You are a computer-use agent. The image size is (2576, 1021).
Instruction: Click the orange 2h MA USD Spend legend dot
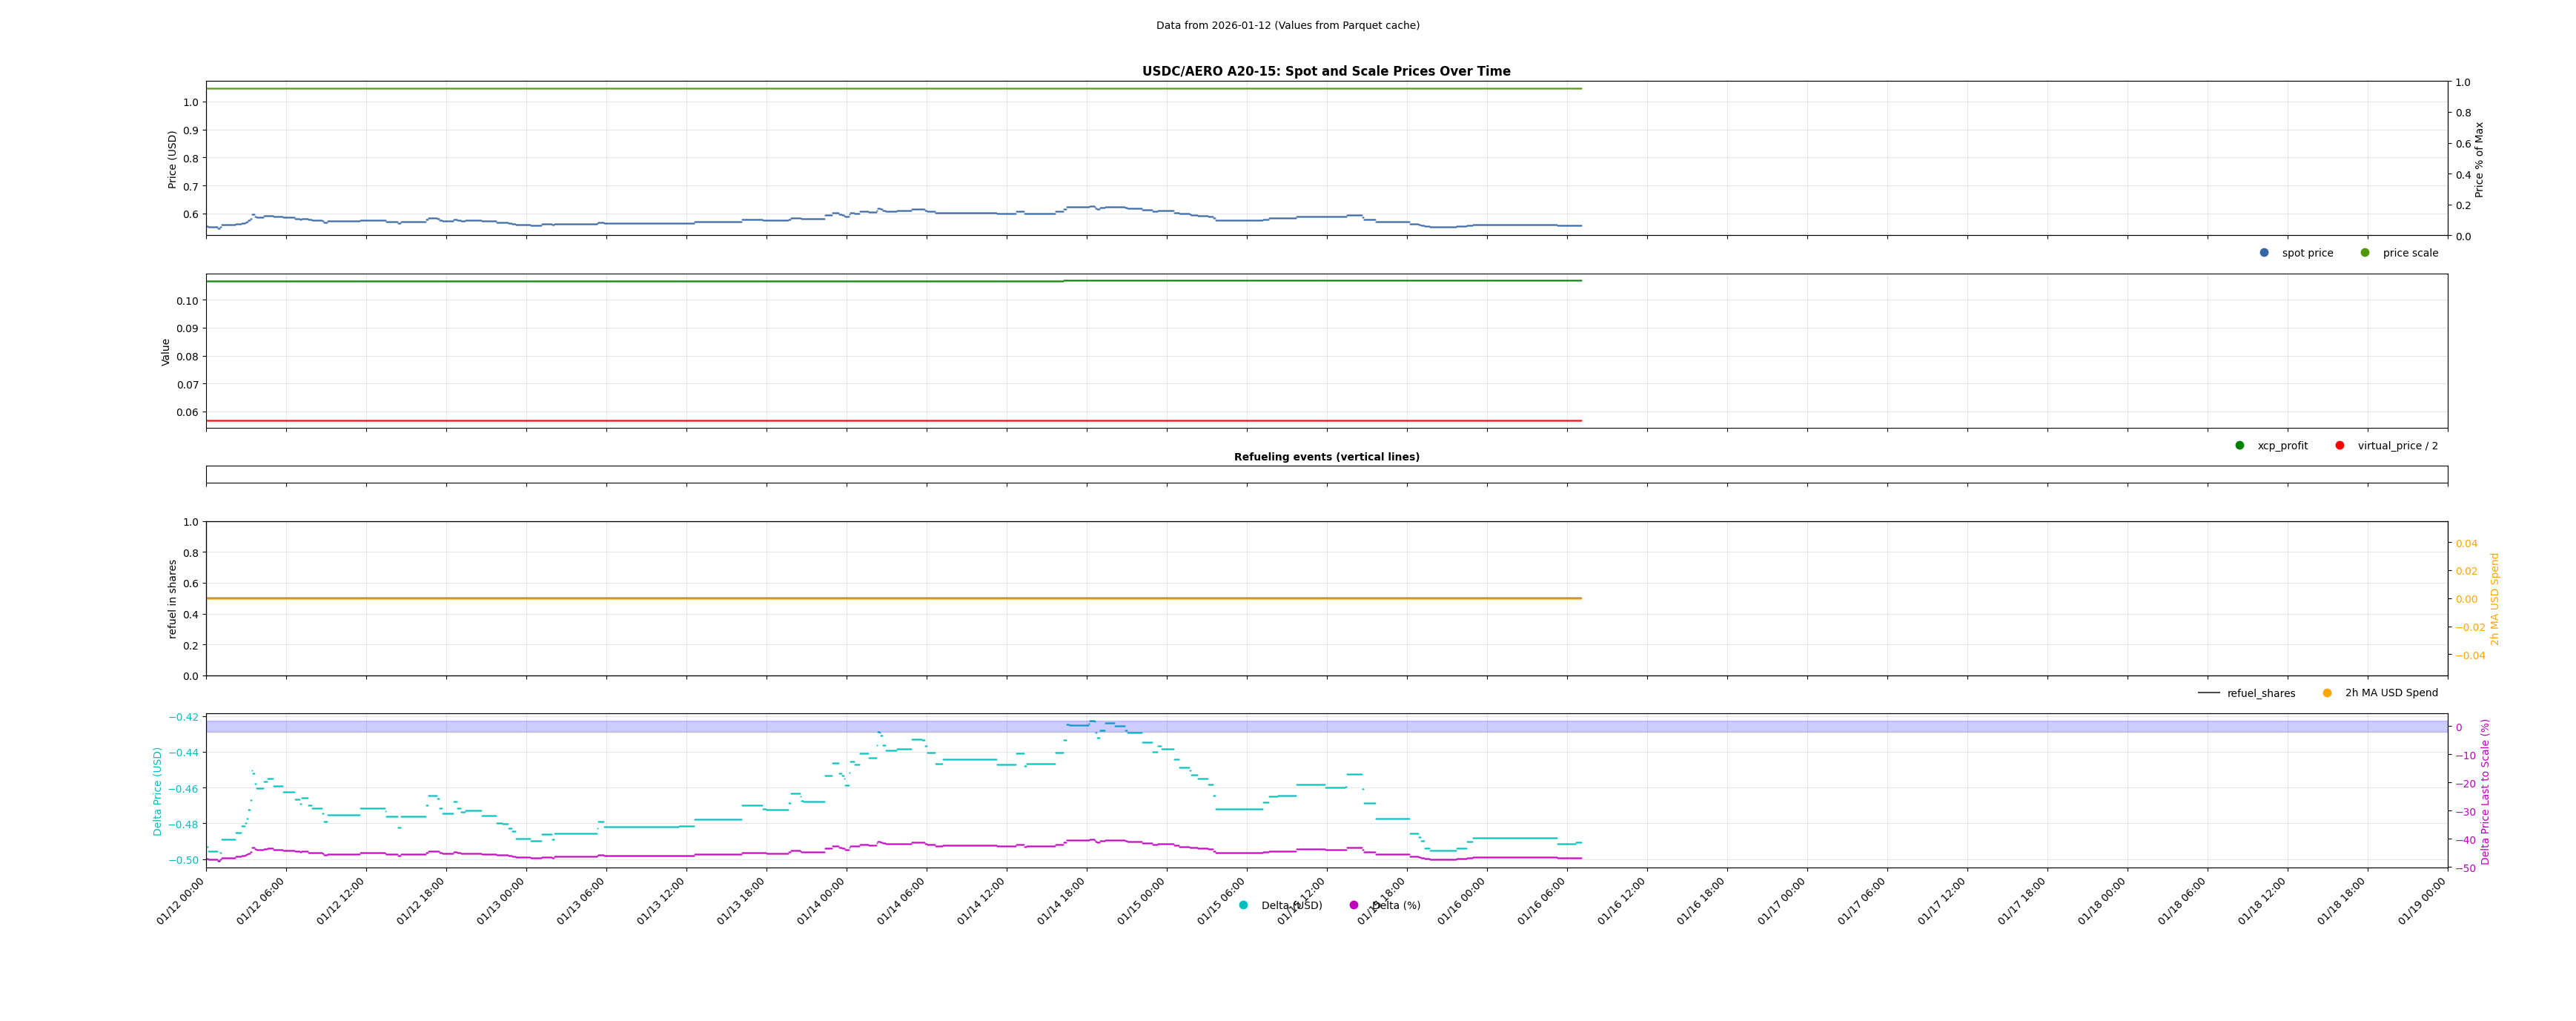coord(2327,693)
